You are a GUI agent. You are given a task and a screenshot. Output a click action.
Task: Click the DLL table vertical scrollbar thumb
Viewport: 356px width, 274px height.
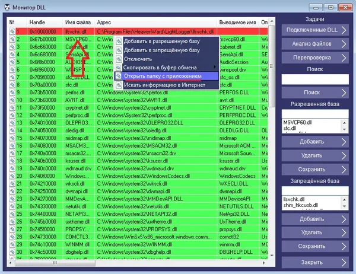272,66
